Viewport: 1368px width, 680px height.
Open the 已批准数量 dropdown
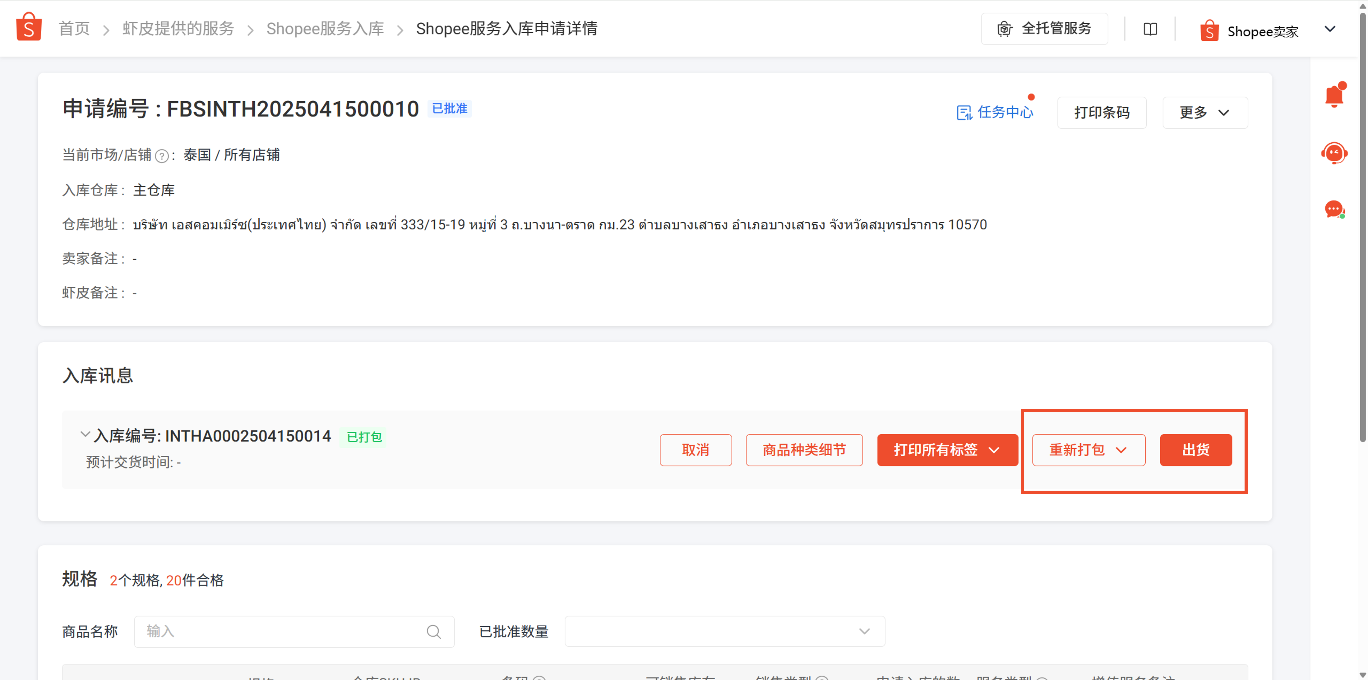724,632
